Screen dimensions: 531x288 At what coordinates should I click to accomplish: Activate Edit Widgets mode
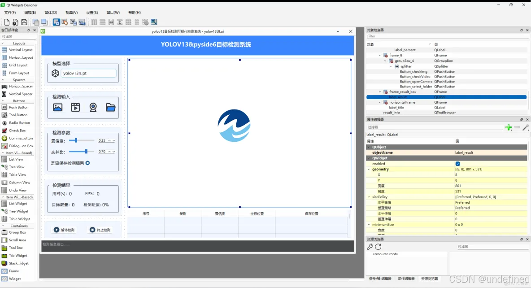tap(56, 22)
